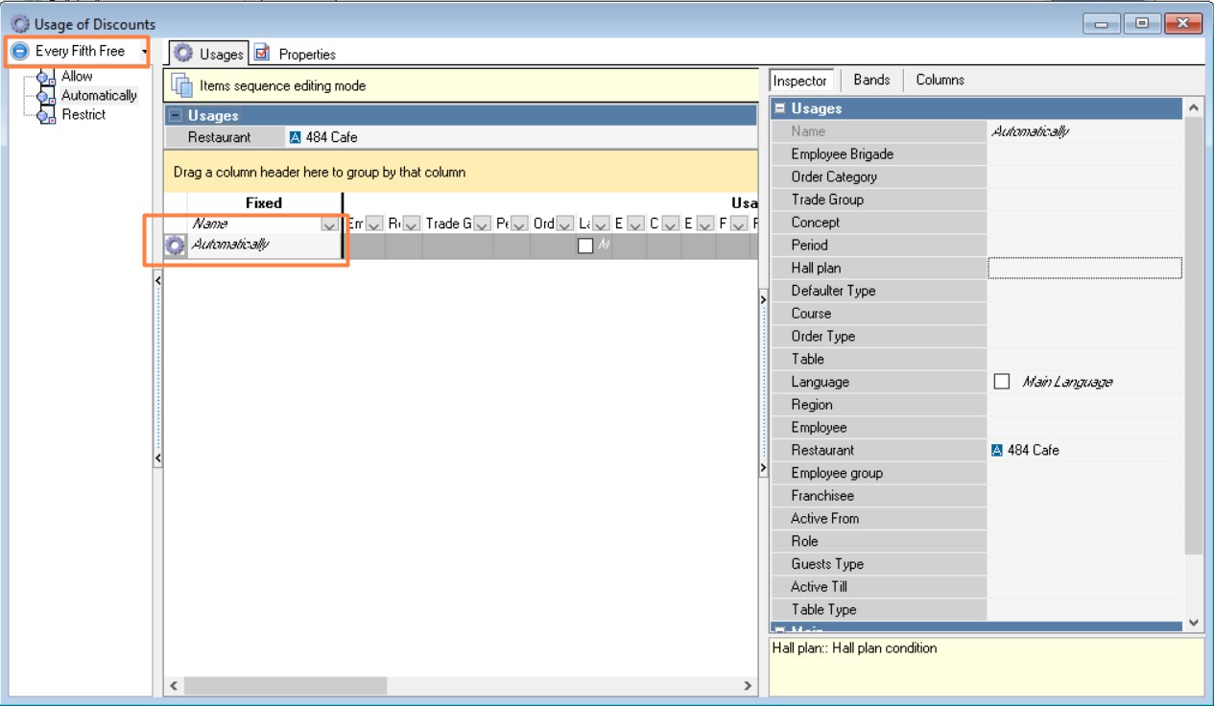Open the Every Fifth Free dropdown arrow

pyautogui.click(x=144, y=52)
